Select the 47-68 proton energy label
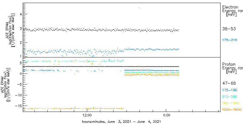243x124 pixels. click(229, 83)
